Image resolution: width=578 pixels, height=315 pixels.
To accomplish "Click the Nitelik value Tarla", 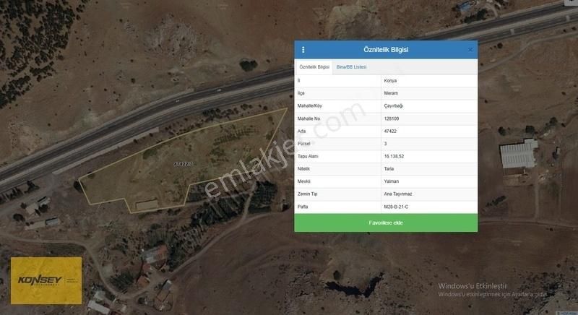I will coord(389,169).
